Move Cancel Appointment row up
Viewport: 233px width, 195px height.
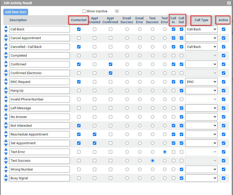click(x=6, y=36)
